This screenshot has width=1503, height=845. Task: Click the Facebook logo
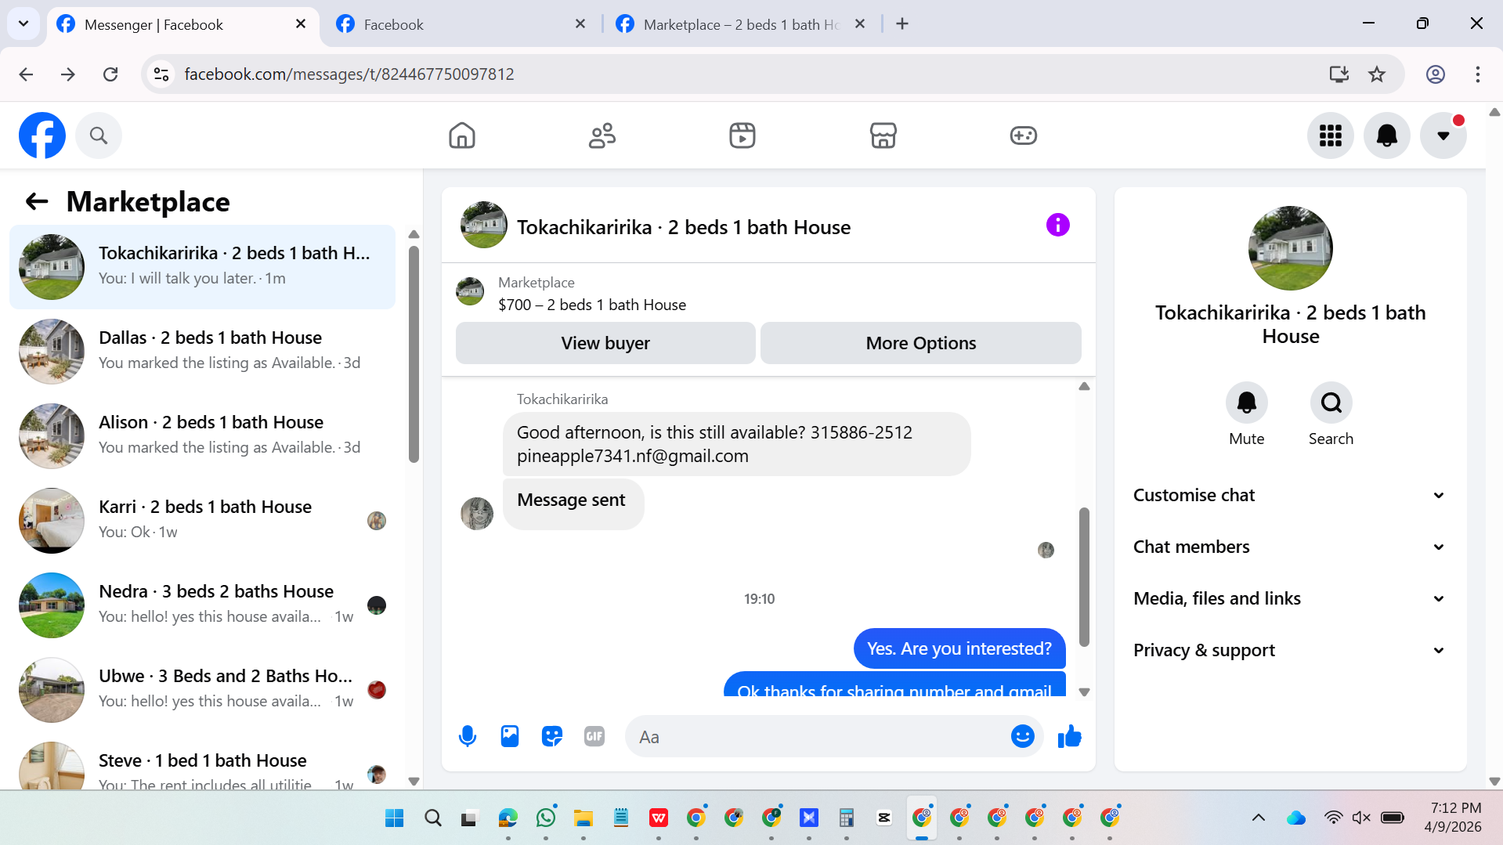coord(42,135)
